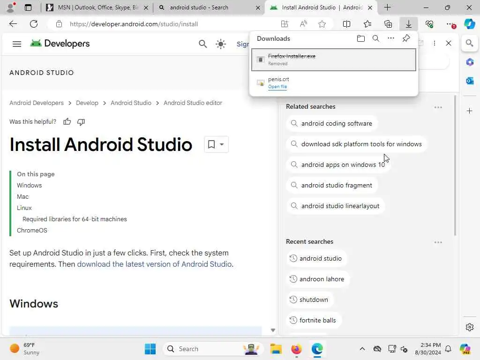The height and width of the screenshot is (360, 480).
Task: Search related: download sdk platform tools for windows
Action: tap(357, 144)
